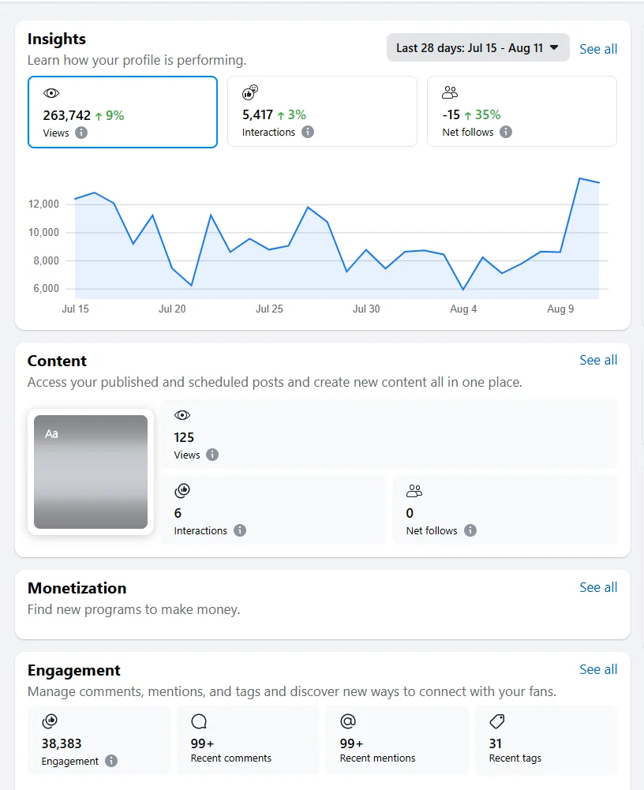Open the gray Aa post thumbnail

tap(91, 472)
